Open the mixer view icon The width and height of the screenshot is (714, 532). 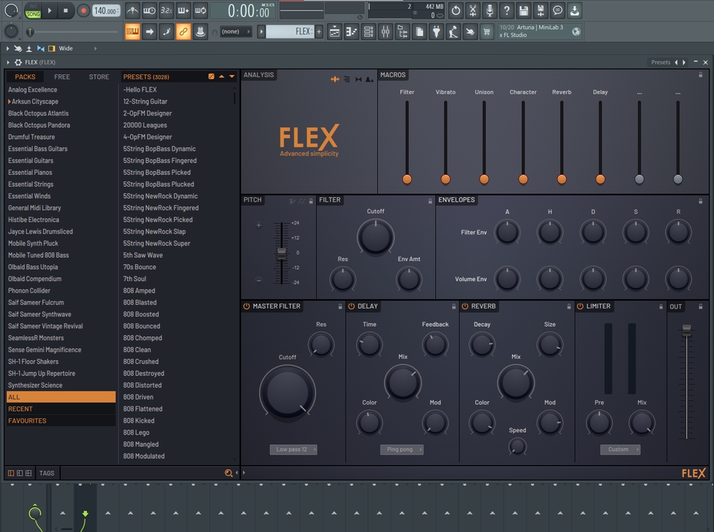click(x=385, y=31)
